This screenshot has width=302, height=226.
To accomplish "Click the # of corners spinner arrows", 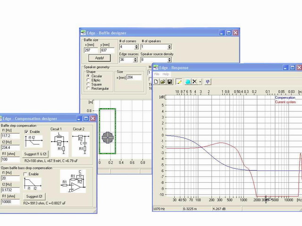I will [136, 47].
